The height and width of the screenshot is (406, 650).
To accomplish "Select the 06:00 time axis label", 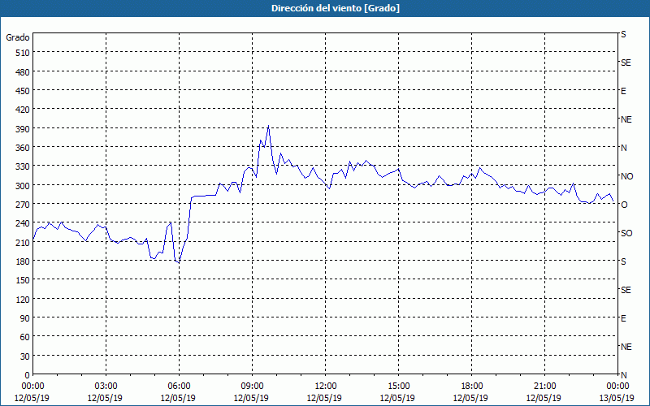I will [179, 387].
